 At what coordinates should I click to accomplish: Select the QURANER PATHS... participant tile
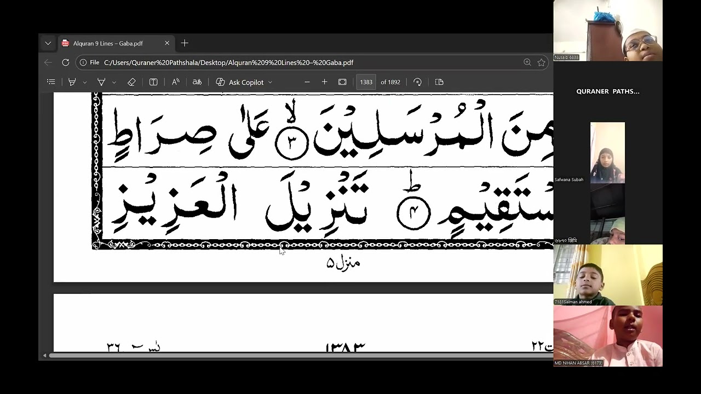(608, 91)
